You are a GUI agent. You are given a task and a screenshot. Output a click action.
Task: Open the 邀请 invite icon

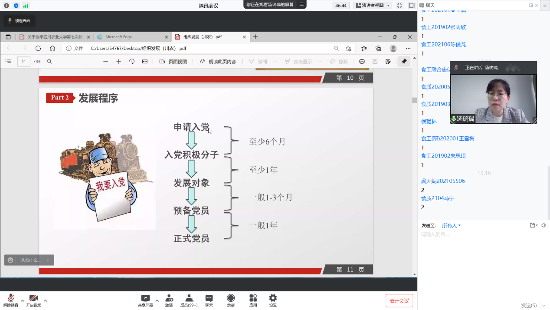point(169,299)
